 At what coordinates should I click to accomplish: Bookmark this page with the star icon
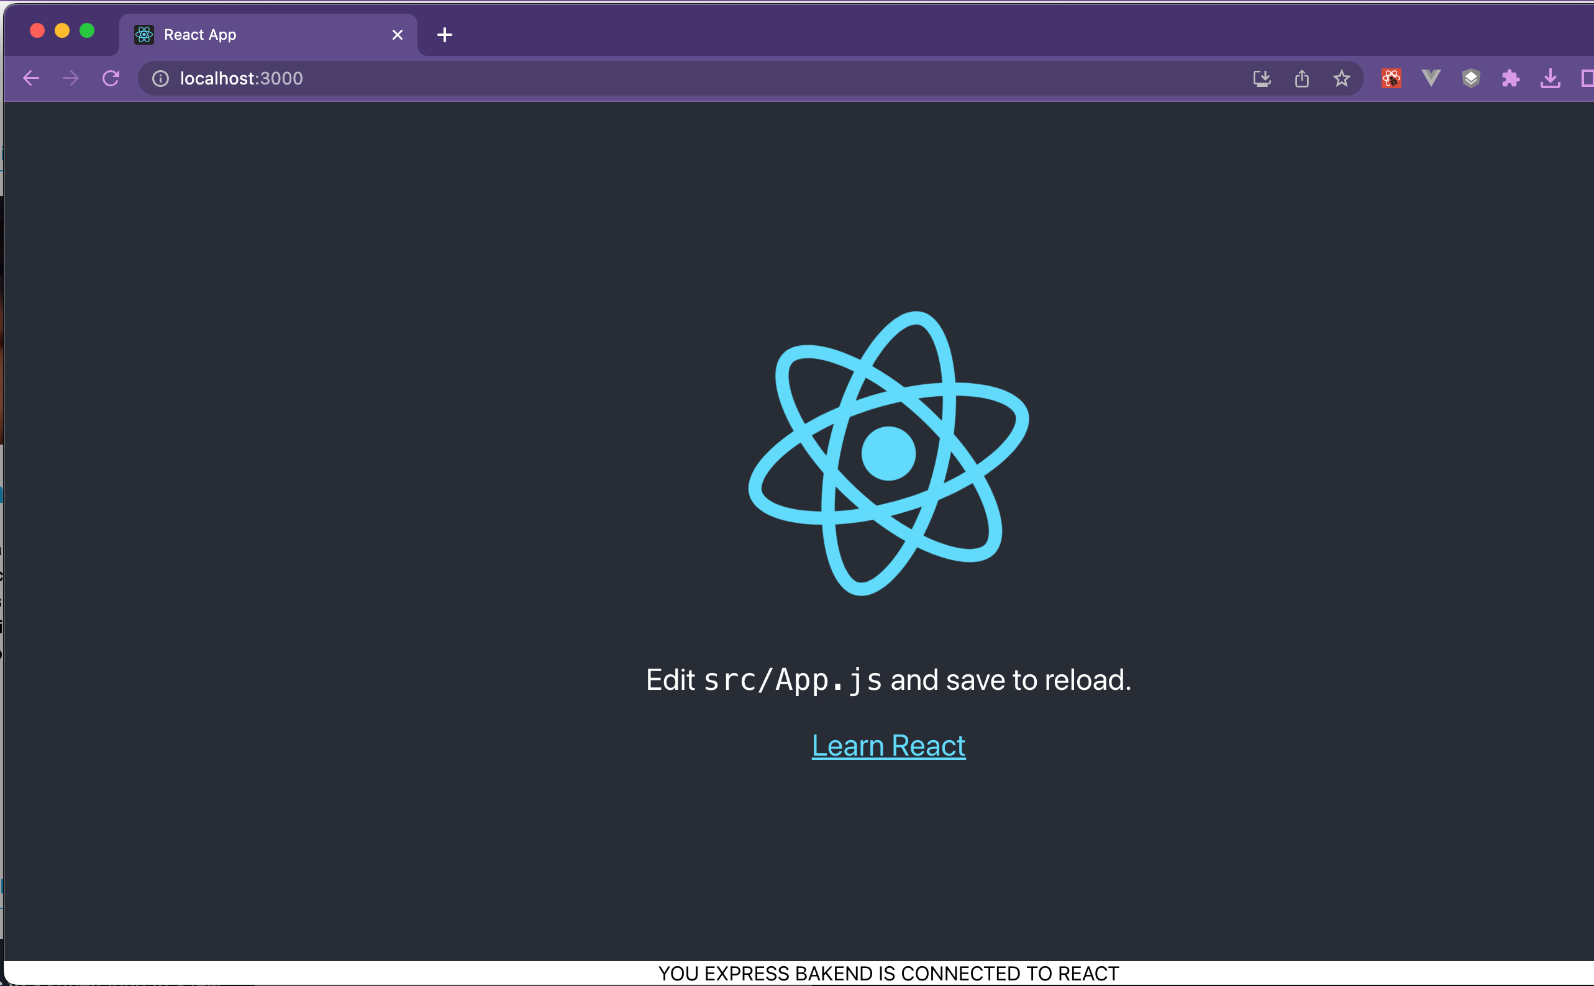pyautogui.click(x=1342, y=79)
